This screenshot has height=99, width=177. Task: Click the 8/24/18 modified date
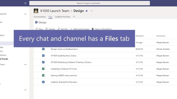[x=139, y=49]
